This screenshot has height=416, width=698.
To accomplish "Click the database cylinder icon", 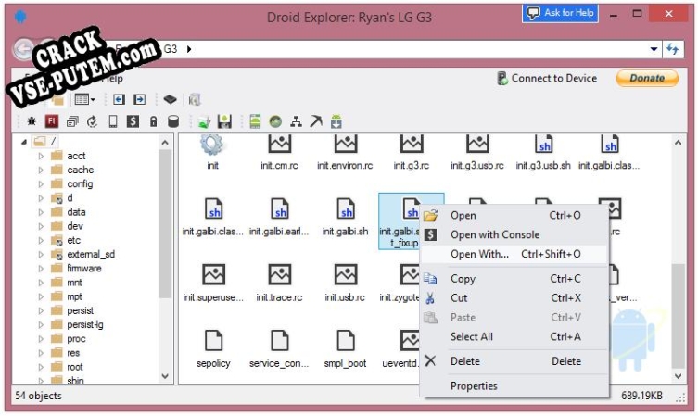I will coord(173,121).
